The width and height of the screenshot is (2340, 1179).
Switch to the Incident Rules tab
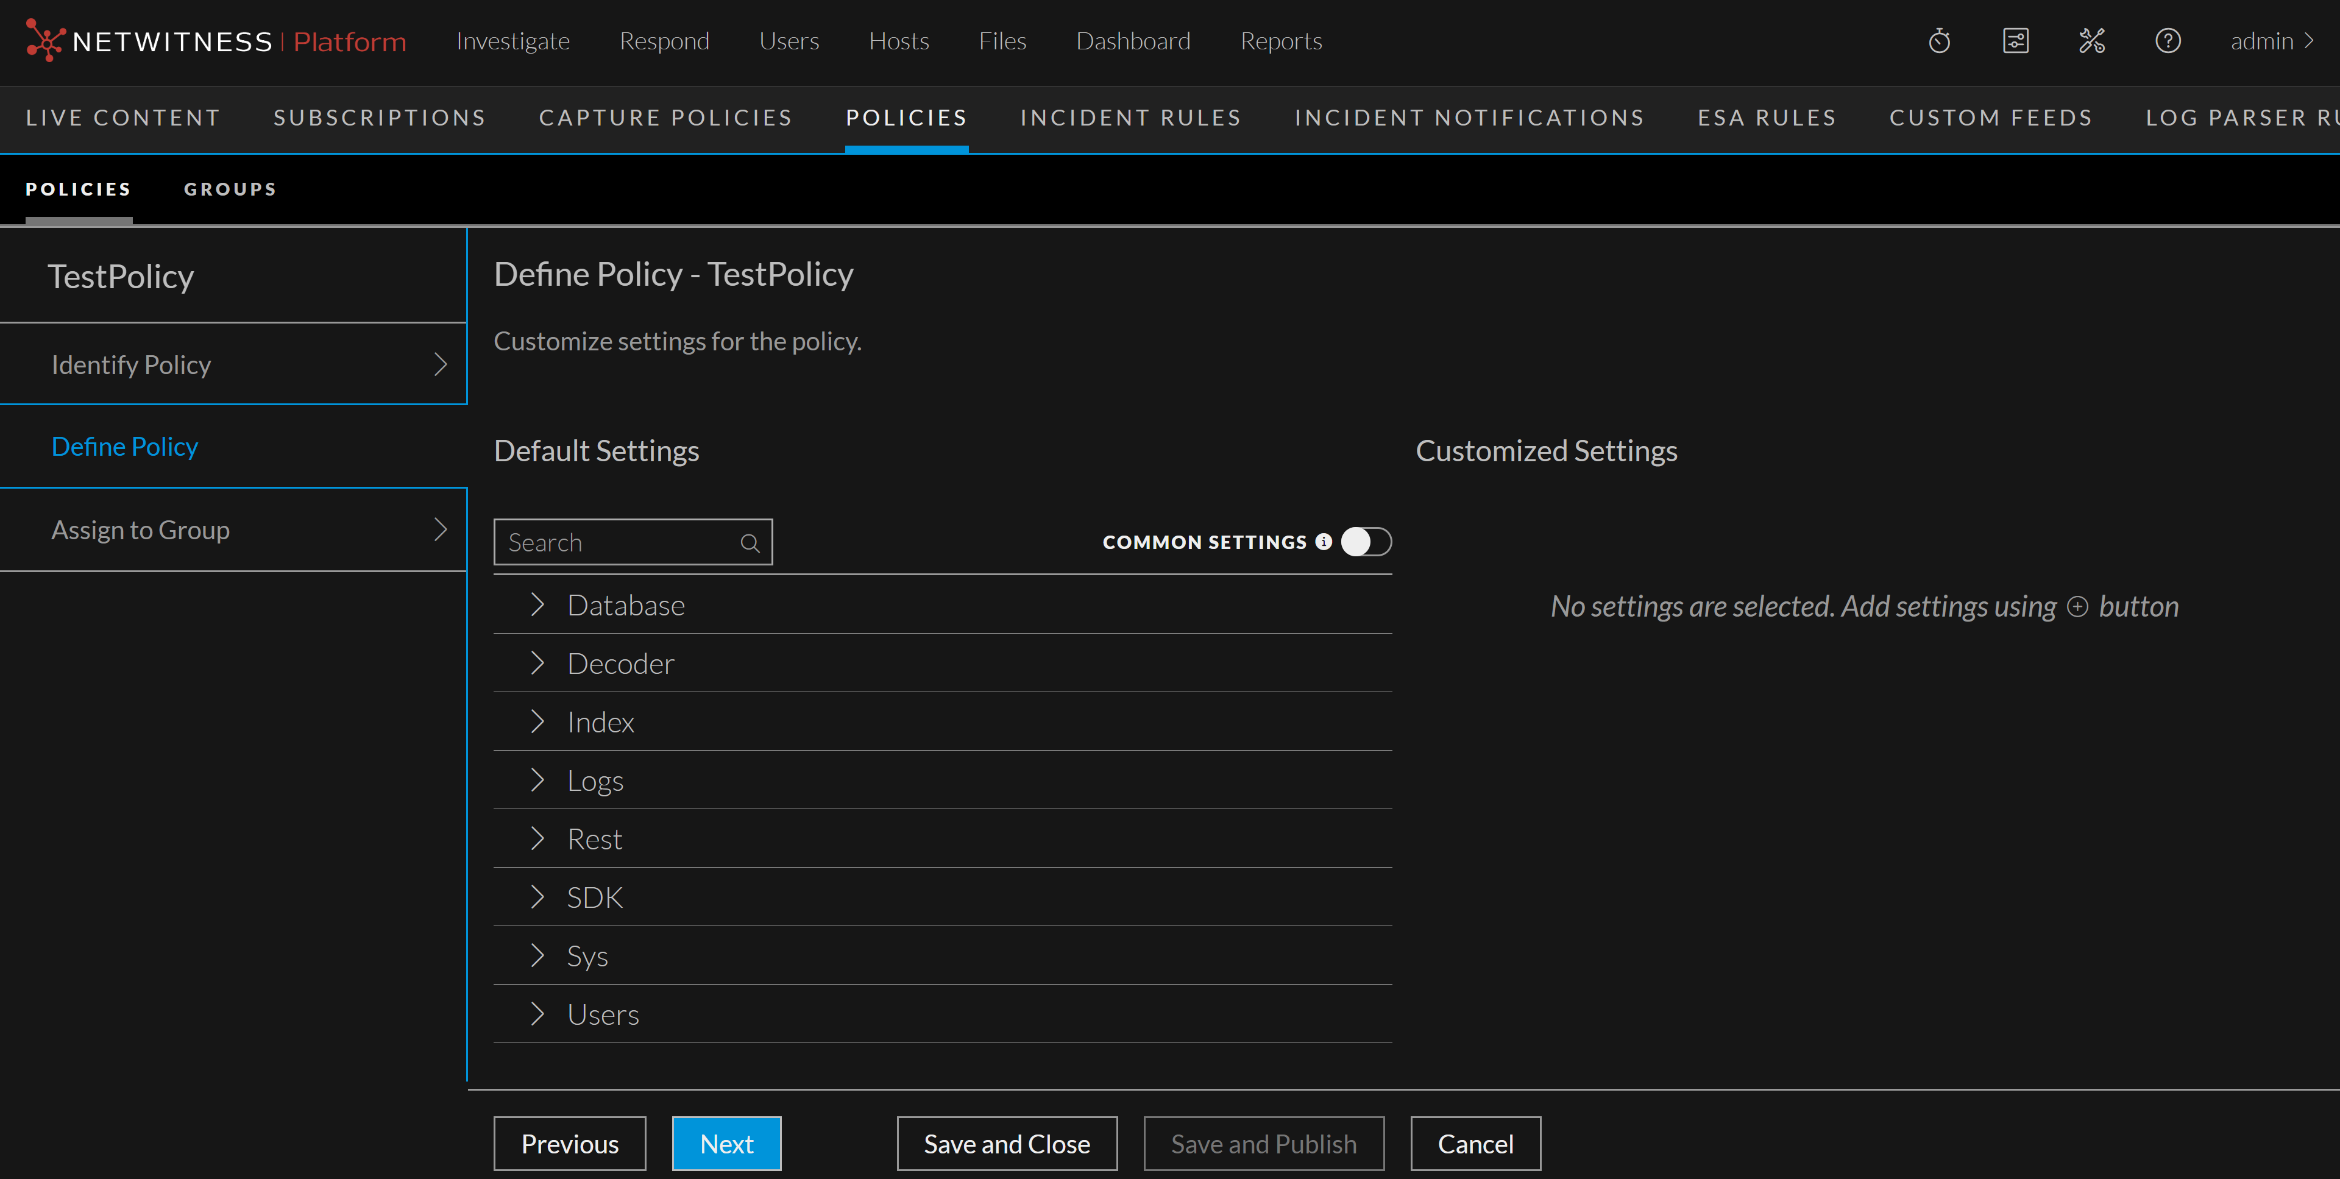1130,118
